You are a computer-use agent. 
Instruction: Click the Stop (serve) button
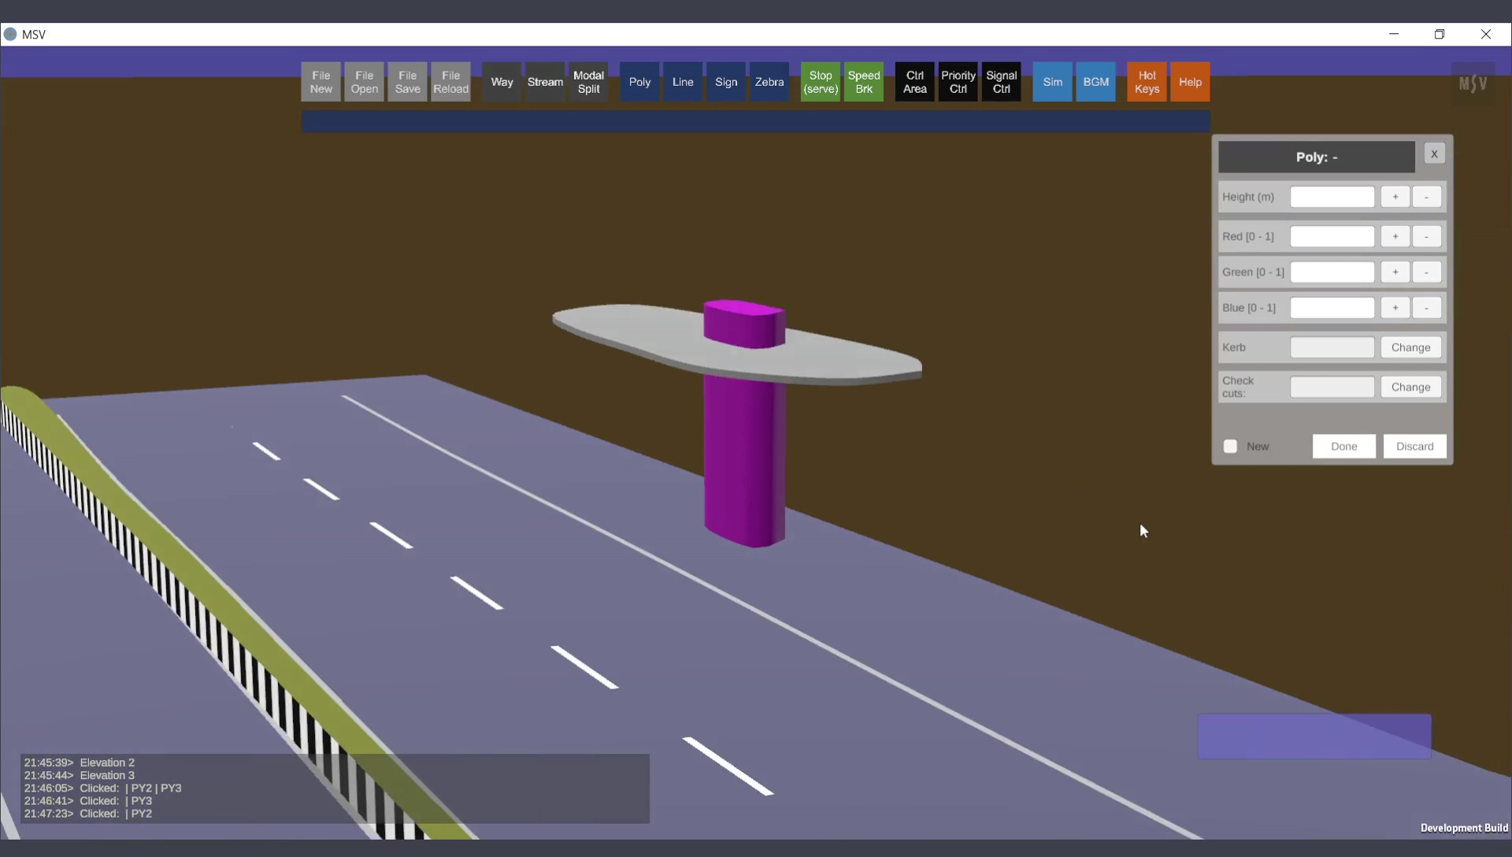[820, 82]
